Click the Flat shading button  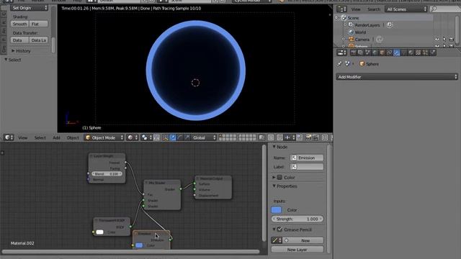[38, 24]
